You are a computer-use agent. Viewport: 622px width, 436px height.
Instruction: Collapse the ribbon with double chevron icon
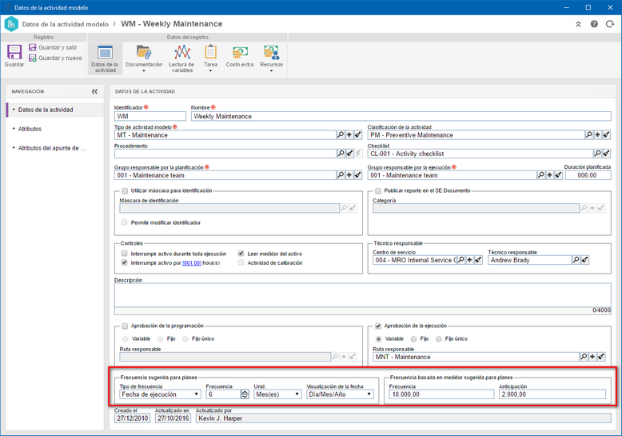pyautogui.click(x=578, y=24)
